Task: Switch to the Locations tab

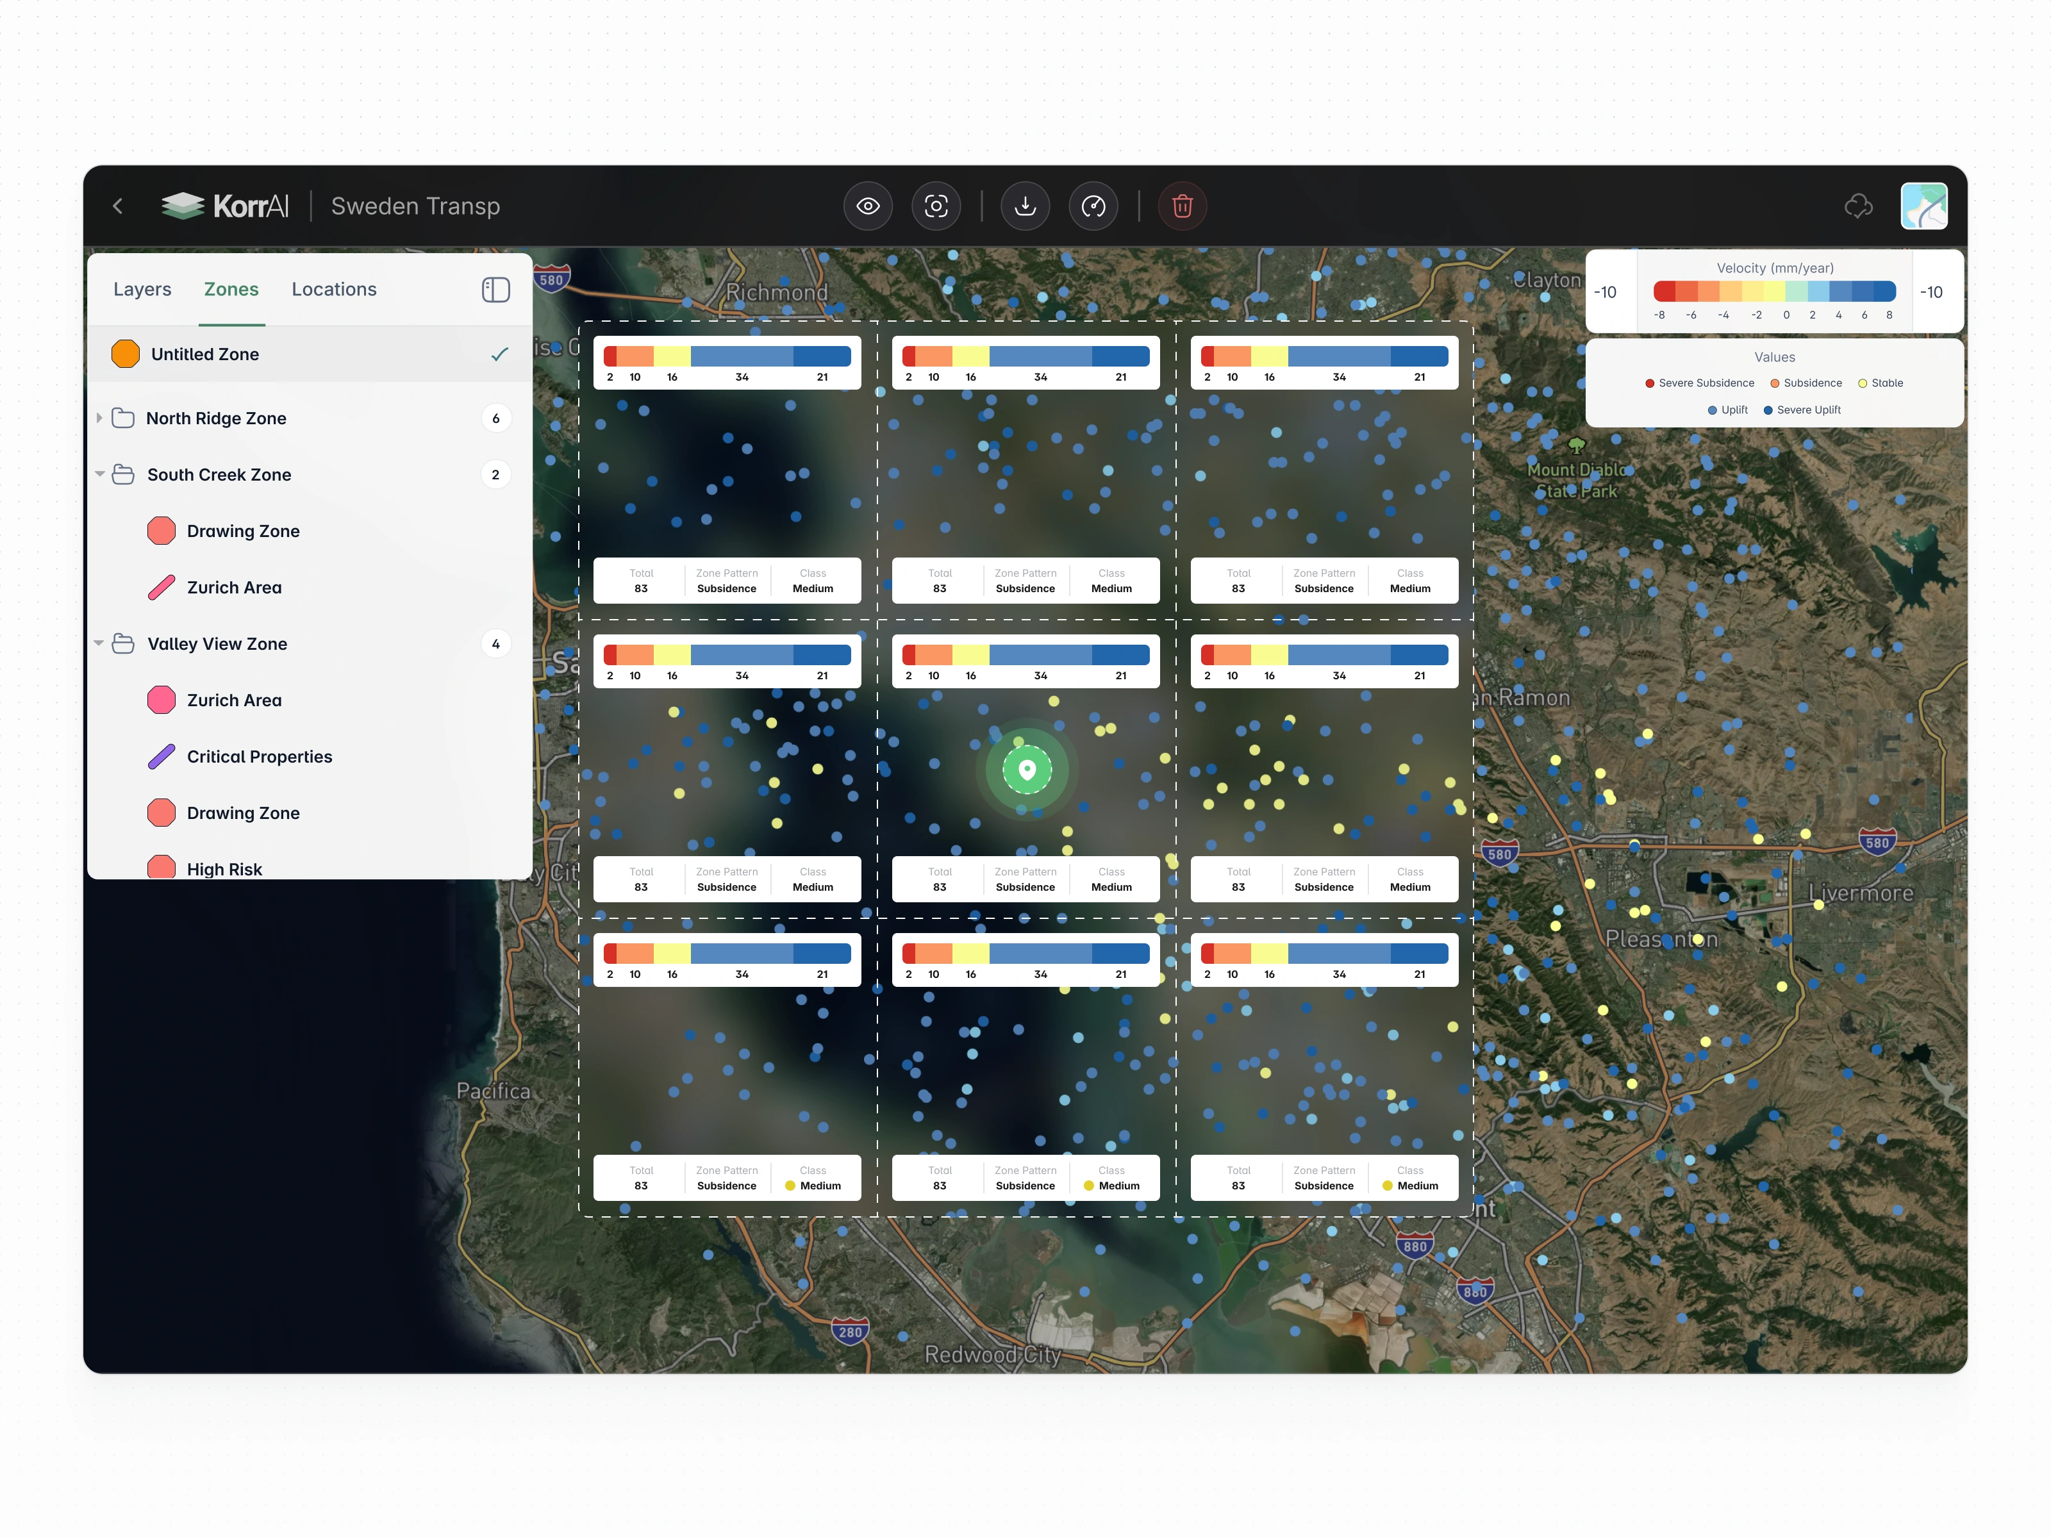Action: coord(334,289)
